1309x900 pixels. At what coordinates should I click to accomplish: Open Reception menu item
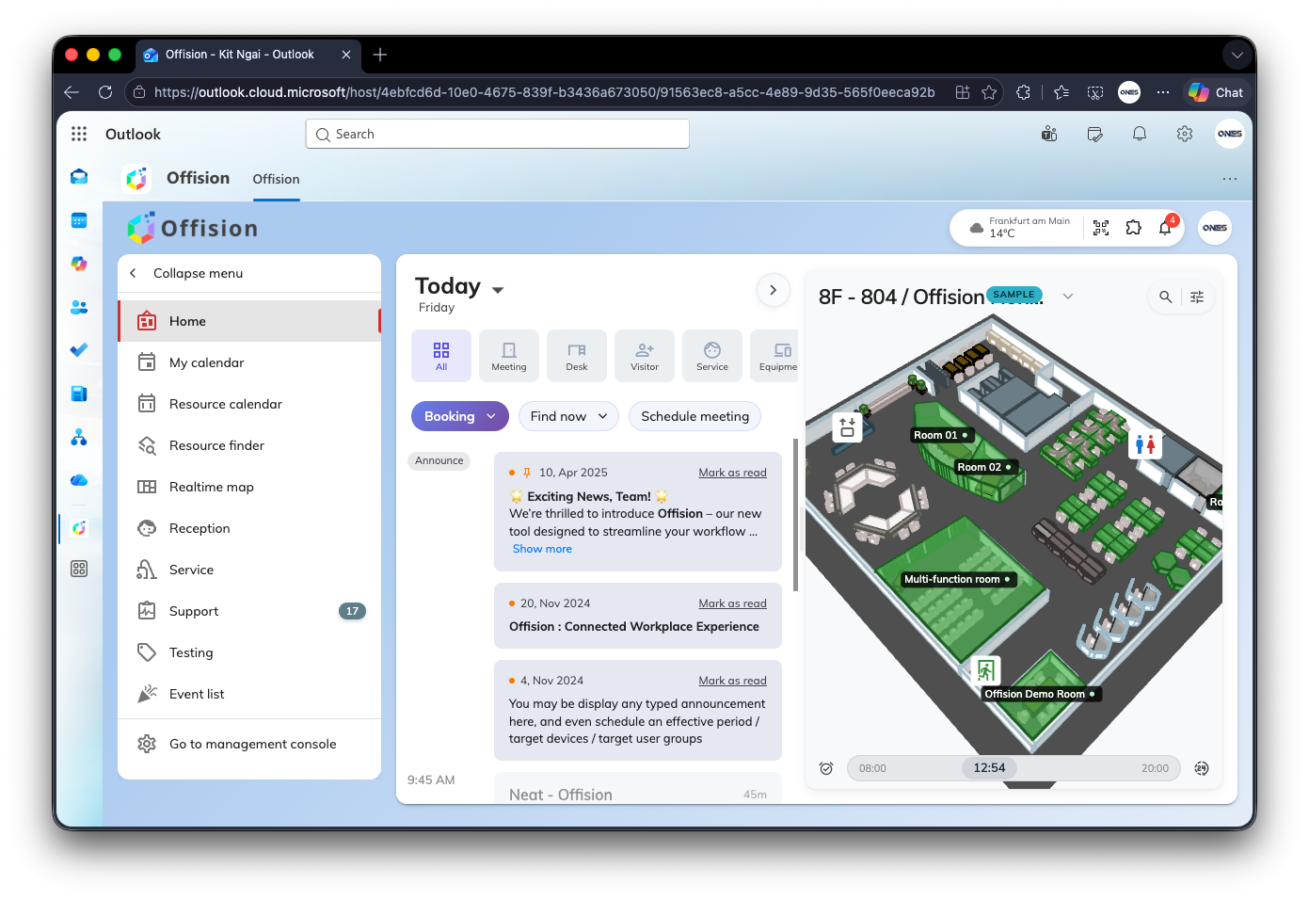click(x=249, y=528)
